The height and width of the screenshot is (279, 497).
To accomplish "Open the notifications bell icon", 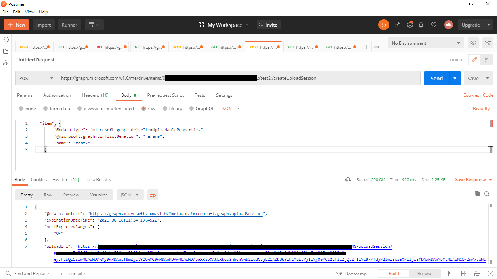I will 421,25.
